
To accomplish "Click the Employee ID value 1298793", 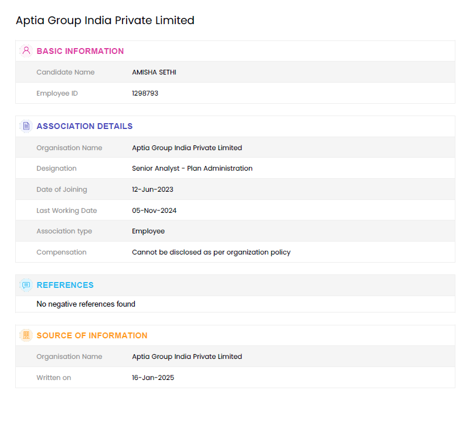I will [145, 93].
